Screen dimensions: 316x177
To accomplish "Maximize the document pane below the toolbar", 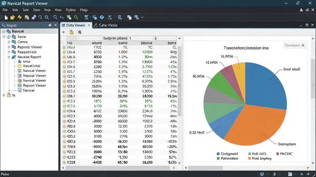I will point(307,25).
